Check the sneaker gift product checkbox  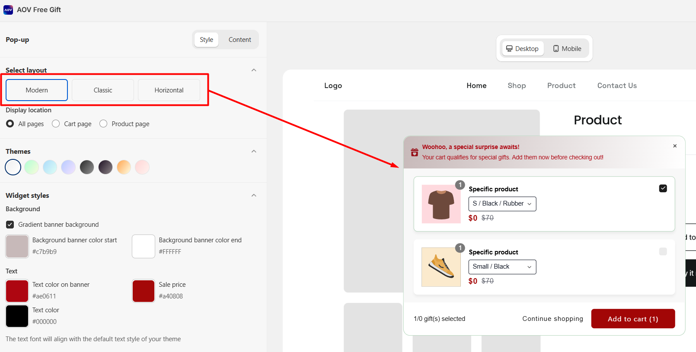[663, 251]
